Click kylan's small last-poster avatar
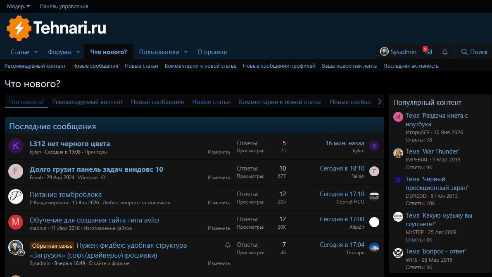The image size is (492, 277). pyautogui.click(x=374, y=146)
